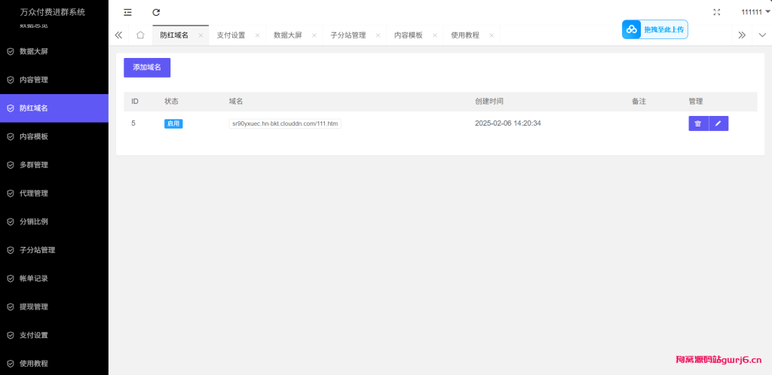Toggle the blue 启用 status badge
Image resolution: width=772 pixels, height=375 pixels.
173,123
